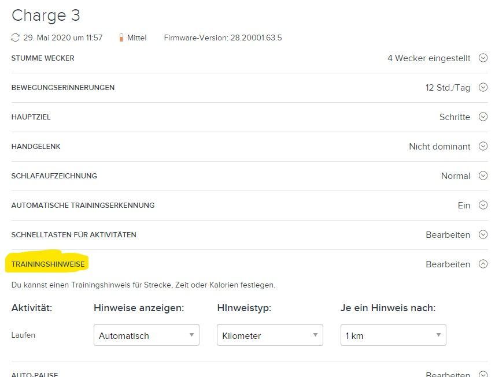
Task: Click 'Schritte' value text
Action: pyautogui.click(x=455, y=117)
